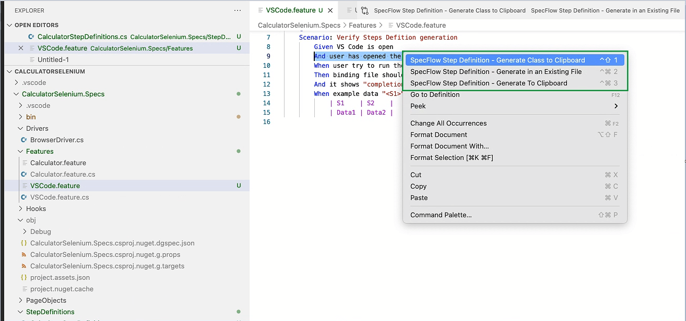This screenshot has height=321, width=686.
Task: Collapse the CALCULATORSELENIUM workspace section
Action: 9,71
